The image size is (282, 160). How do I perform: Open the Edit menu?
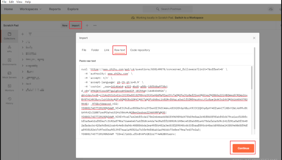point(11,2)
